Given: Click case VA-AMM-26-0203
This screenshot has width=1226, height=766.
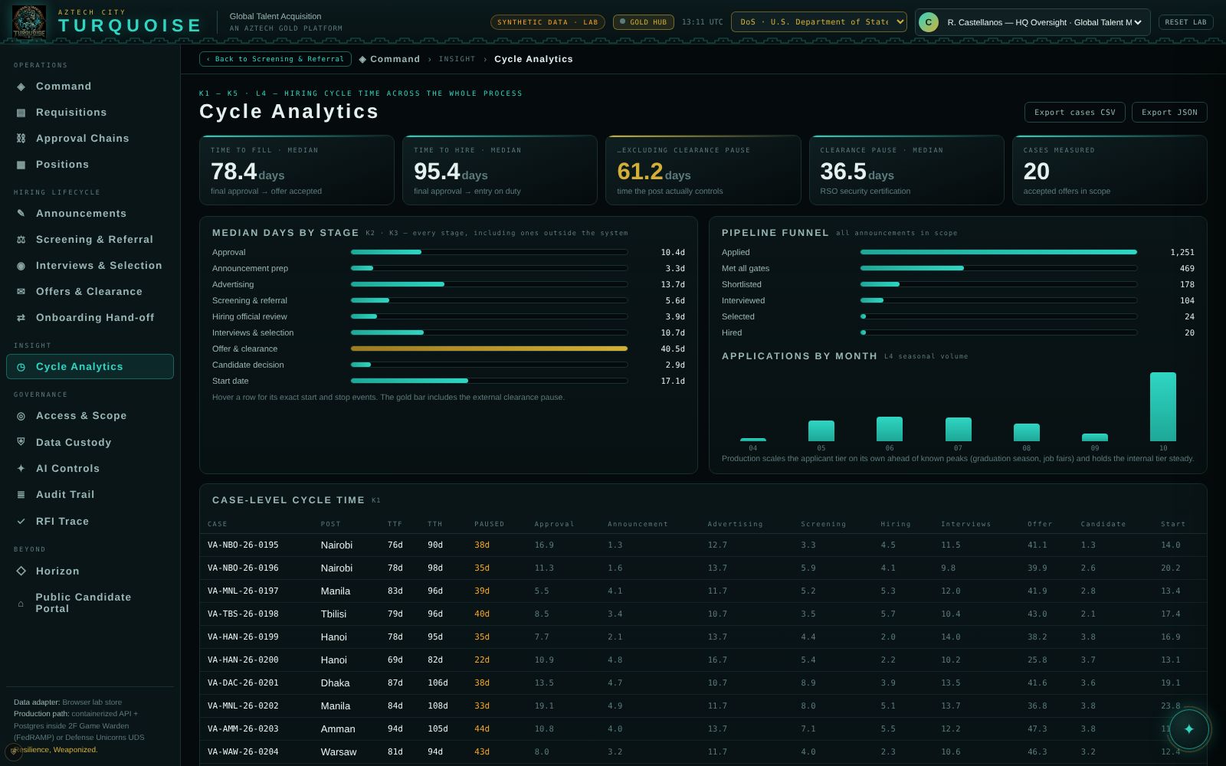Looking at the screenshot, I should pos(243,729).
